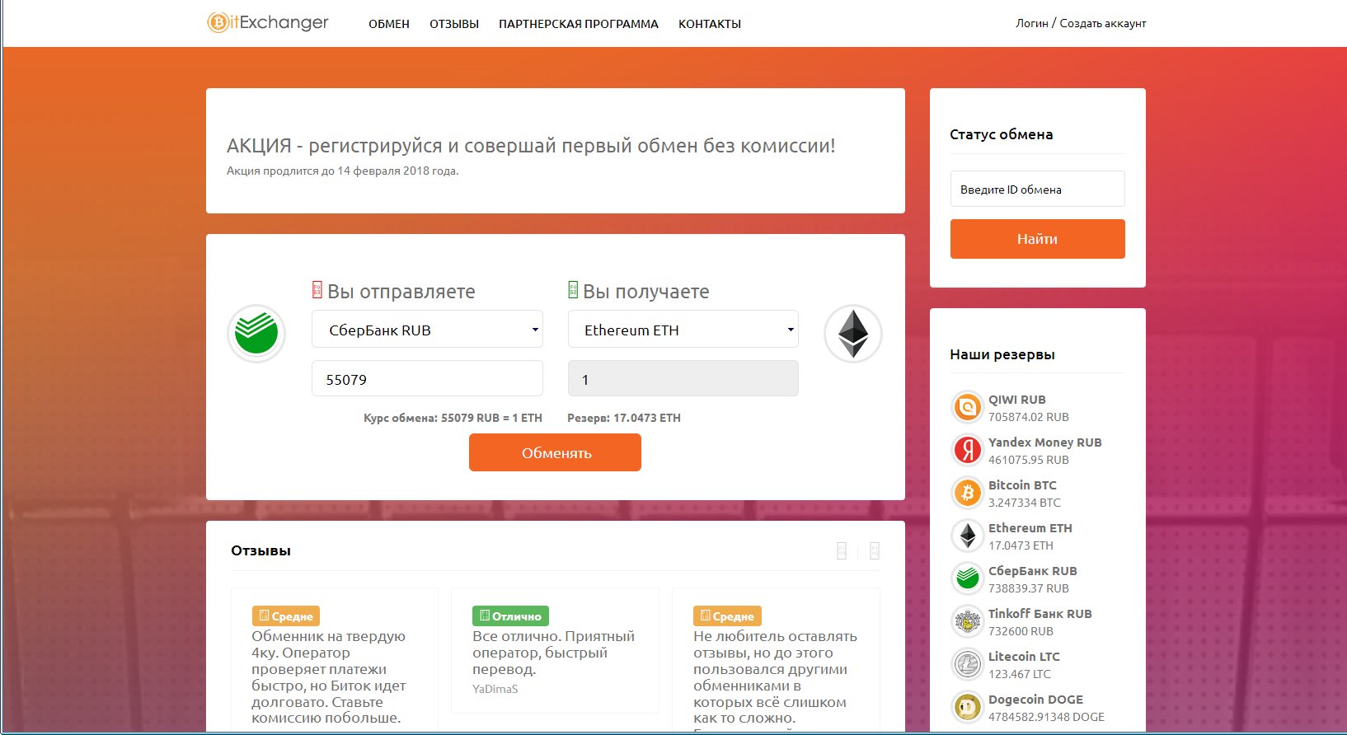Click red icon beside Вы отправляете

pyautogui.click(x=317, y=290)
